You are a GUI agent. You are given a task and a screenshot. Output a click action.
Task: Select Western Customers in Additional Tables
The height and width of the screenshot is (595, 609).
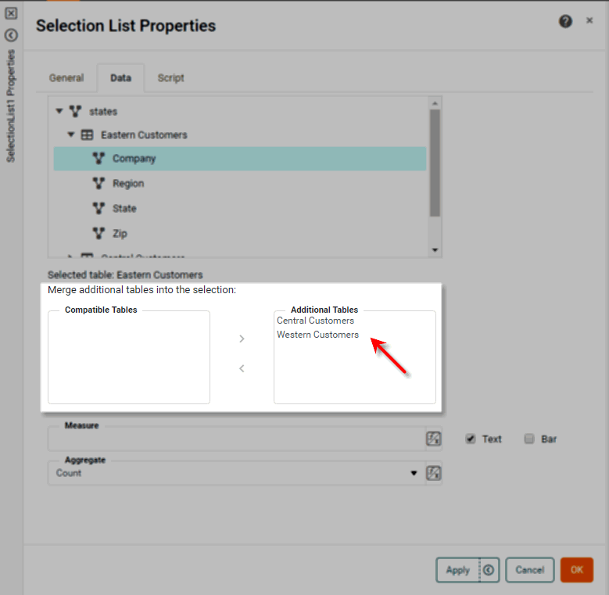click(317, 335)
